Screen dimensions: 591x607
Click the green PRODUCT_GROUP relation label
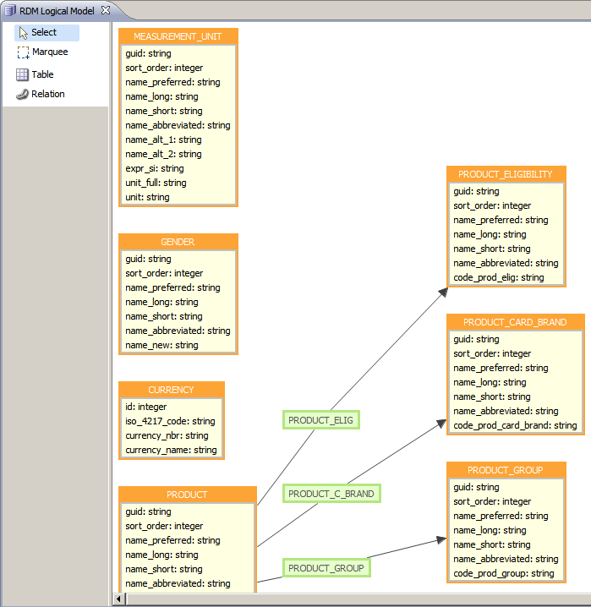pyautogui.click(x=326, y=568)
